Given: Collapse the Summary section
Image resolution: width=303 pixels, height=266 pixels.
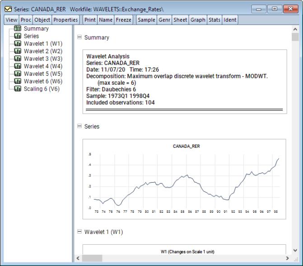Looking at the screenshot, I should pos(79,37).
